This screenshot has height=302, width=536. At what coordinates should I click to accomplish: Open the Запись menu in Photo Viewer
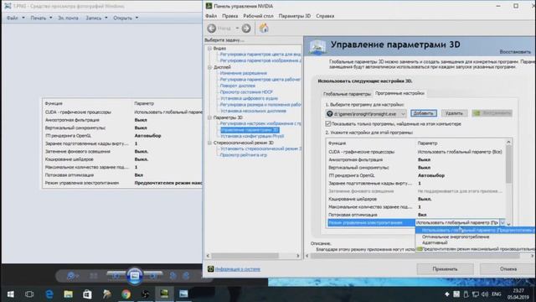96,18
